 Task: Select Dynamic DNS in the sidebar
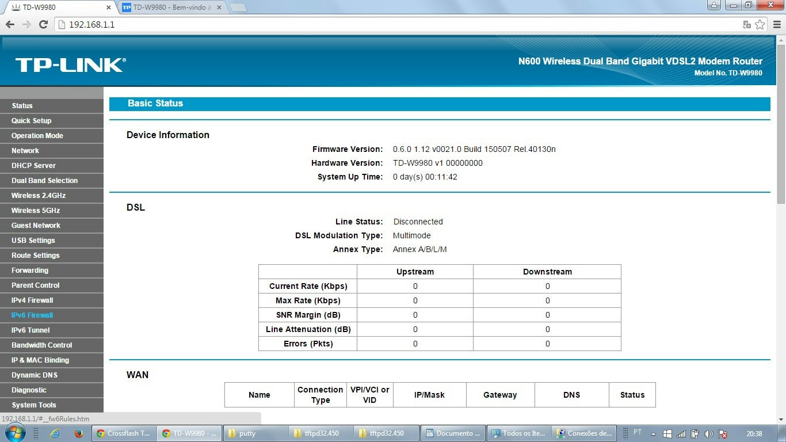point(52,375)
